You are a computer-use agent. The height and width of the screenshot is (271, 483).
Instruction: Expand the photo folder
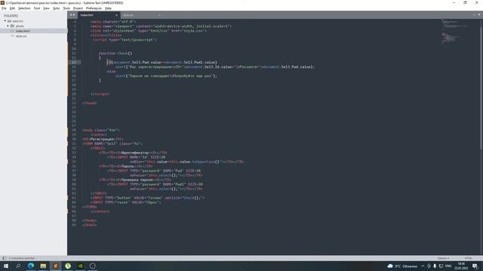tap(8, 26)
